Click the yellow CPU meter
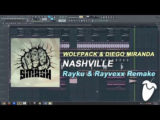160x120 pixels. 82,17
